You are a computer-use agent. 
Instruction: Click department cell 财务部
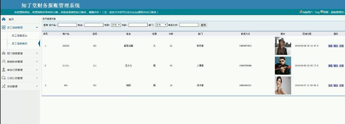point(200,46)
